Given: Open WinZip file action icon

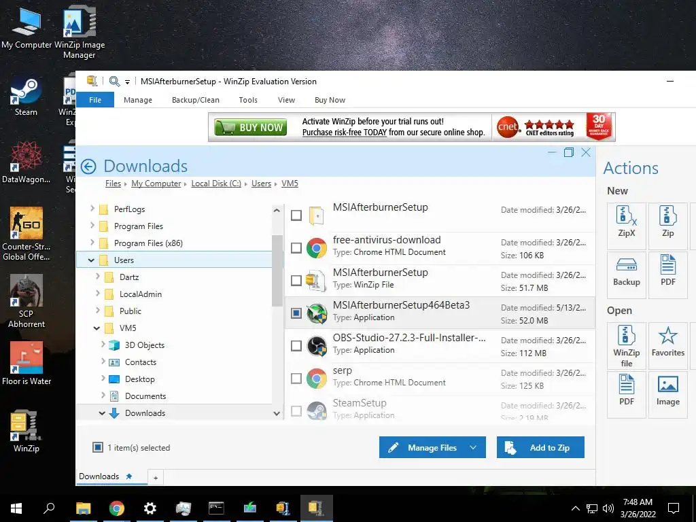Looking at the screenshot, I should (x=626, y=346).
